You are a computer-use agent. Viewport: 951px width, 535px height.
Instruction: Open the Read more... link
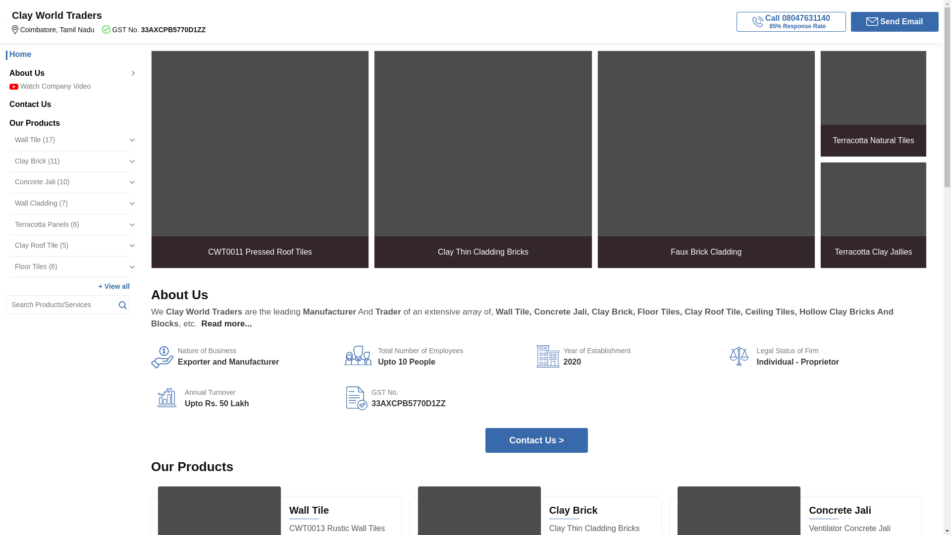click(226, 324)
